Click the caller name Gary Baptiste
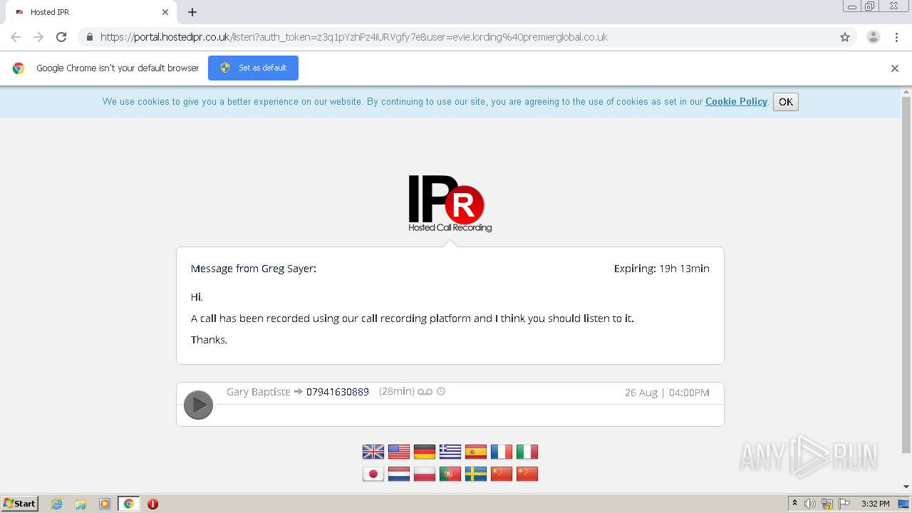 [x=259, y=392]
